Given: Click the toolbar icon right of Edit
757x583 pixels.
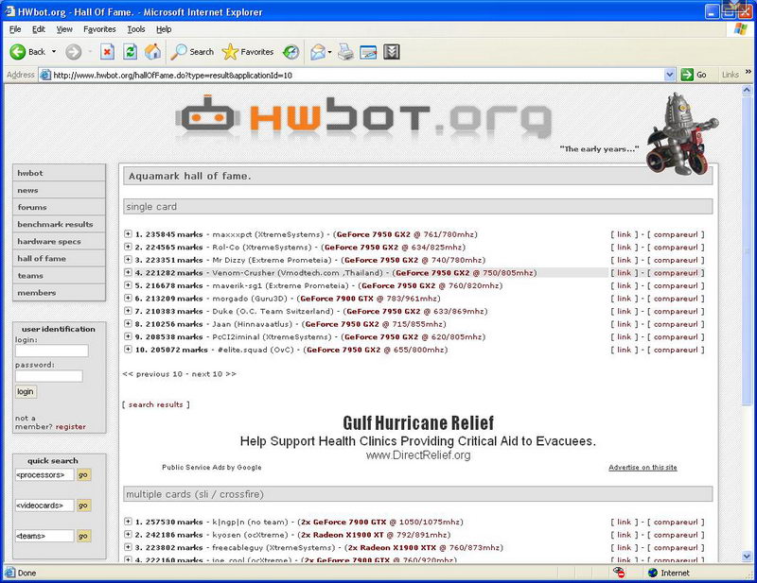Looking at the screenshot, I should 392,52.
